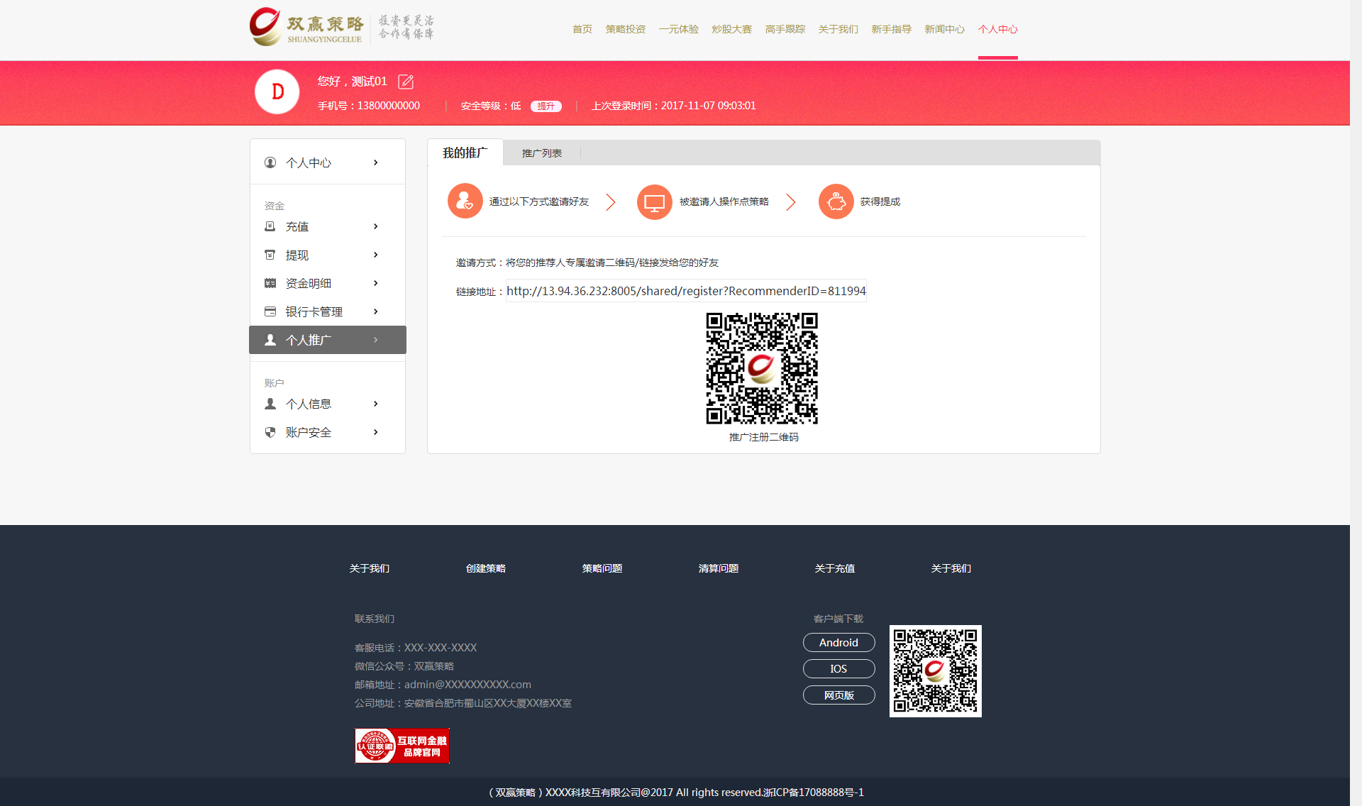Open the 策略投资 nav item
Viewport: 1362px width, 806px height.
(x=626, y=29)
